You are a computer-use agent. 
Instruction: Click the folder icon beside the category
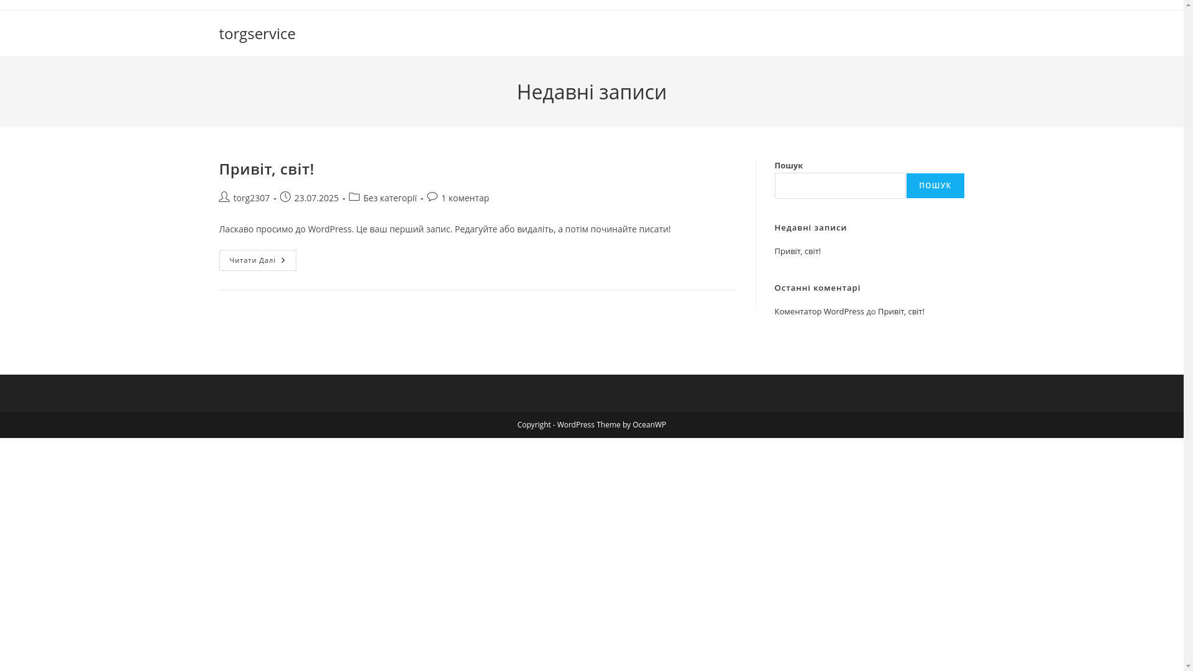point(354,197)
